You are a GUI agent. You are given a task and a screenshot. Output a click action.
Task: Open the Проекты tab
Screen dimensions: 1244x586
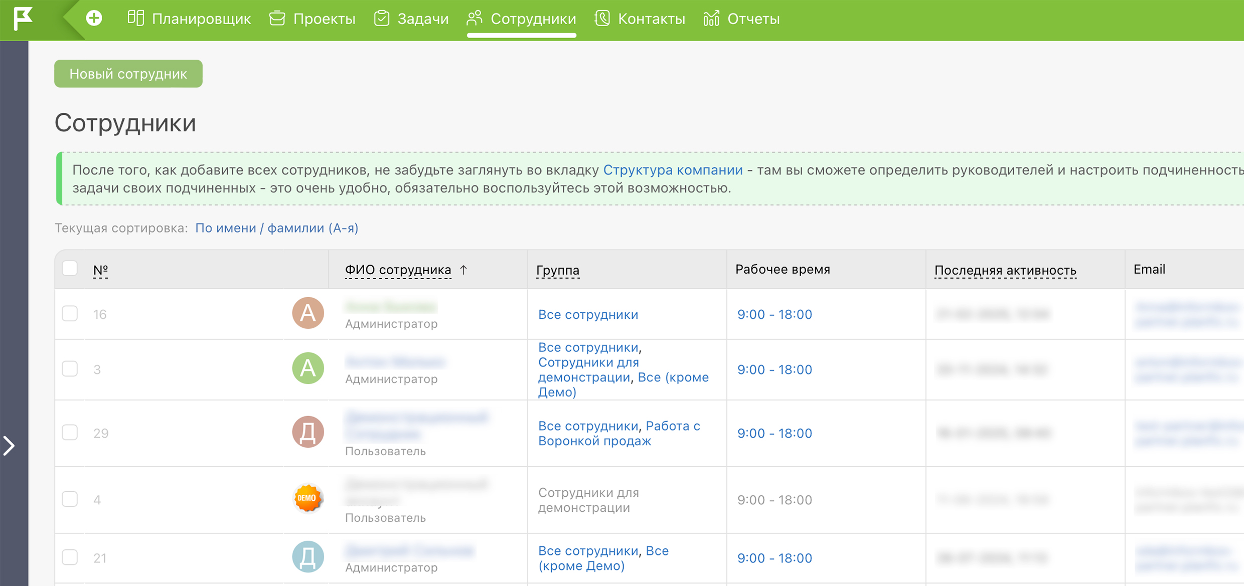pyautogui.click(x=312, y=19)
